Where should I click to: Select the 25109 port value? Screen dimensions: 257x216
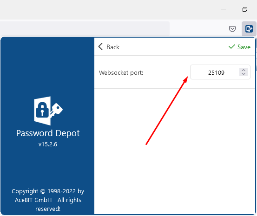pos(216,72)
